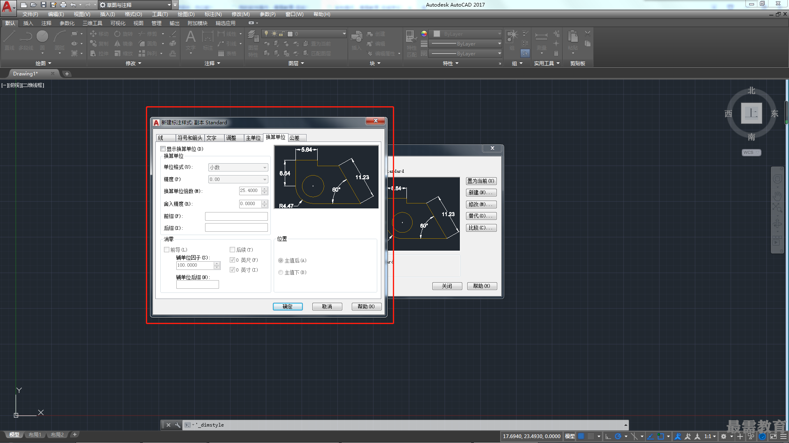Toggle grid display icon in status bar
The image size is (789, 443).
(581, 436)
